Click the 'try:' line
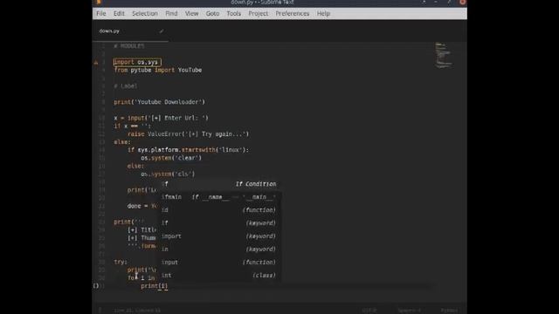The image size is (559, 314). point(121,262)
